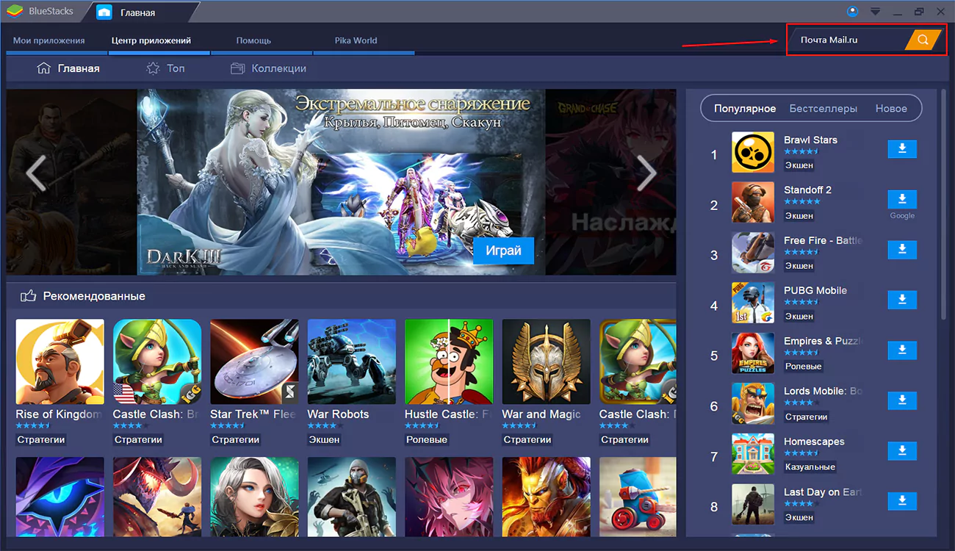Expand the title bar dropdown triangle menu
955x551 pixels.
[x=875, y=12]
